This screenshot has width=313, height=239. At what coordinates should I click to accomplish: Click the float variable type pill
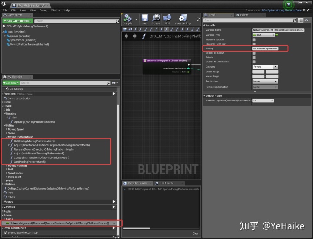click(x=276, y=35)
